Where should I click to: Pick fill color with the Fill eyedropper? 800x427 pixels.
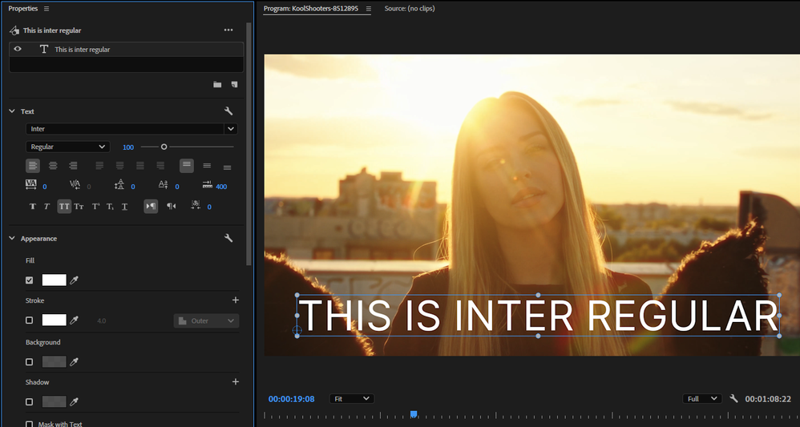(75, 280)
